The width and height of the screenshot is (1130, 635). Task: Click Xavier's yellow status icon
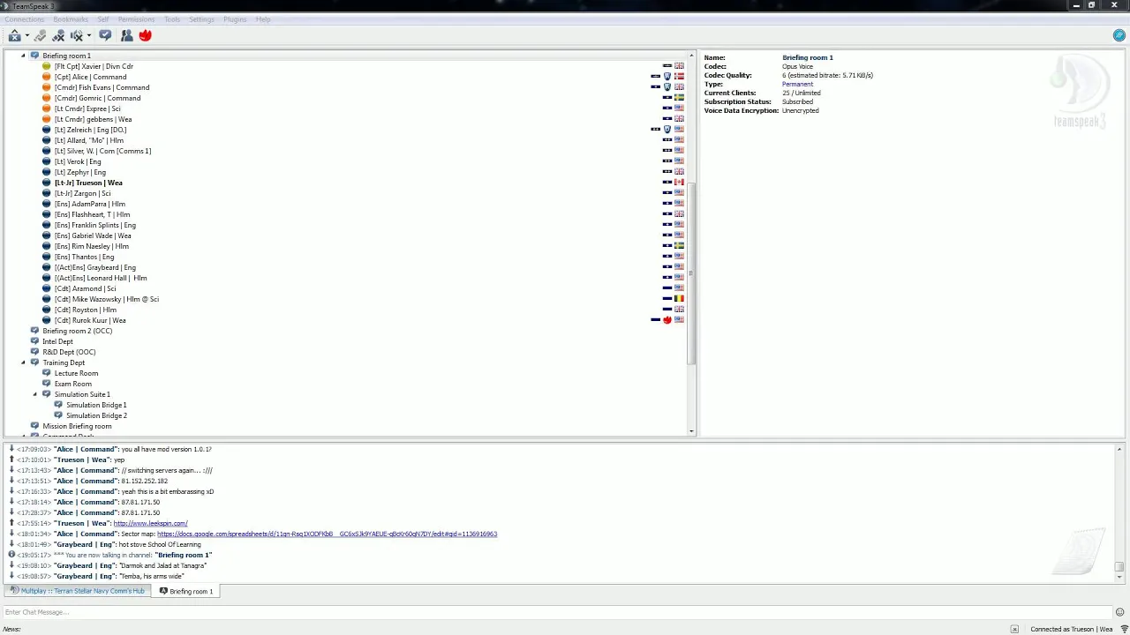coord(47,66)
